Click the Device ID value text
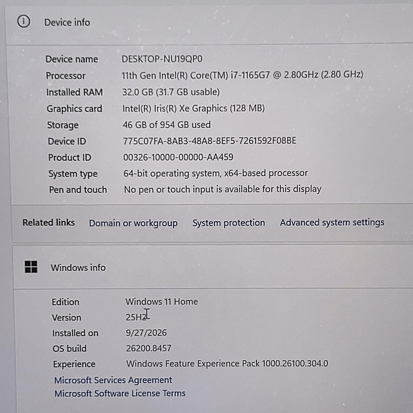The height and width of the screenshot is (413, 413). tap(210, 141)
